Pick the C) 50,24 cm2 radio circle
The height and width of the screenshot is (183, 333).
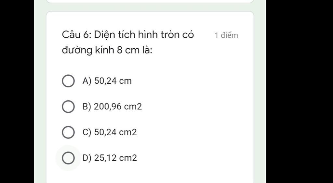tap(68, 132)
